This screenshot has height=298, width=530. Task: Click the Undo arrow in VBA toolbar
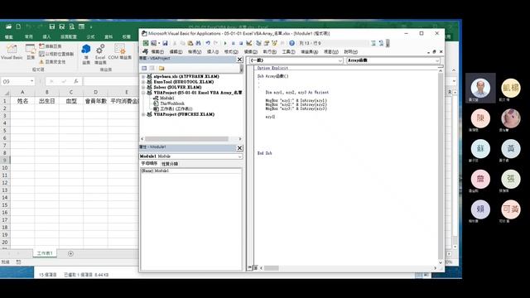click(208, 43)
